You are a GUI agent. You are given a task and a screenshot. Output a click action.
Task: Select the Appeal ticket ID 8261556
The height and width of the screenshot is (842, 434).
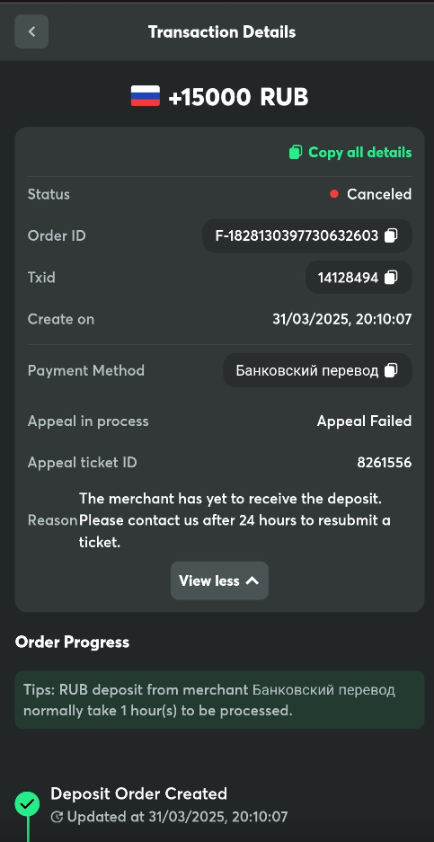coord(384,463)
